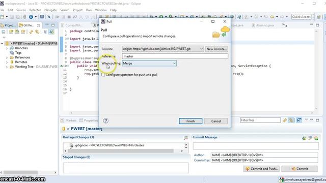Click the Add Change-Id icon

pyautogui.click(x=316, y=138)
